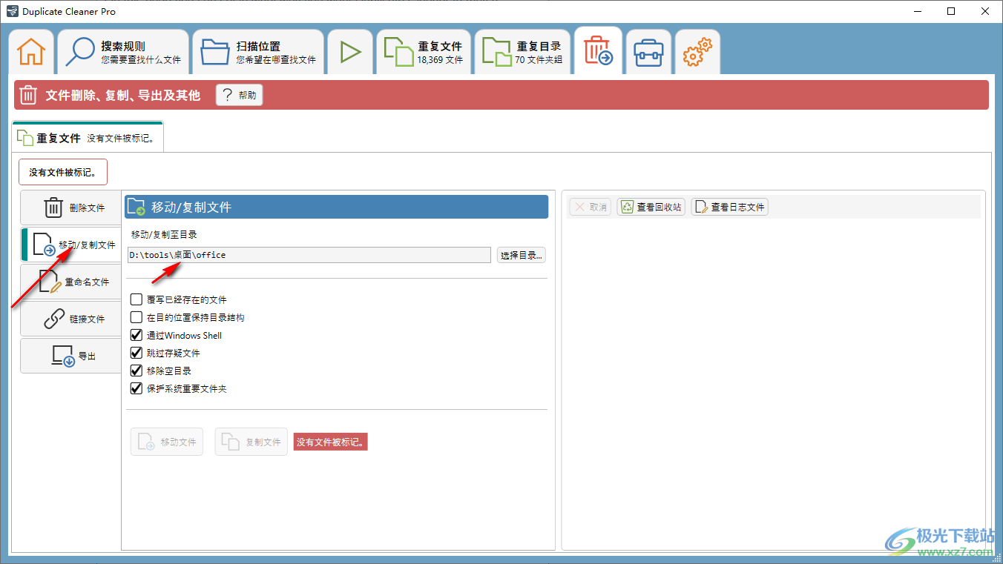1003x564 pixels.
Task: Click the 文件删除、复制、导出及其他 banner title
Action: coord(123,95)
